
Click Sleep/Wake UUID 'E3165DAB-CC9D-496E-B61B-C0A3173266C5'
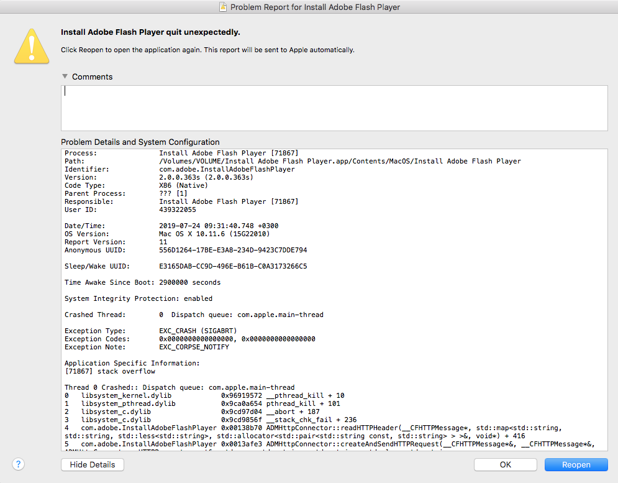(233, 266)
